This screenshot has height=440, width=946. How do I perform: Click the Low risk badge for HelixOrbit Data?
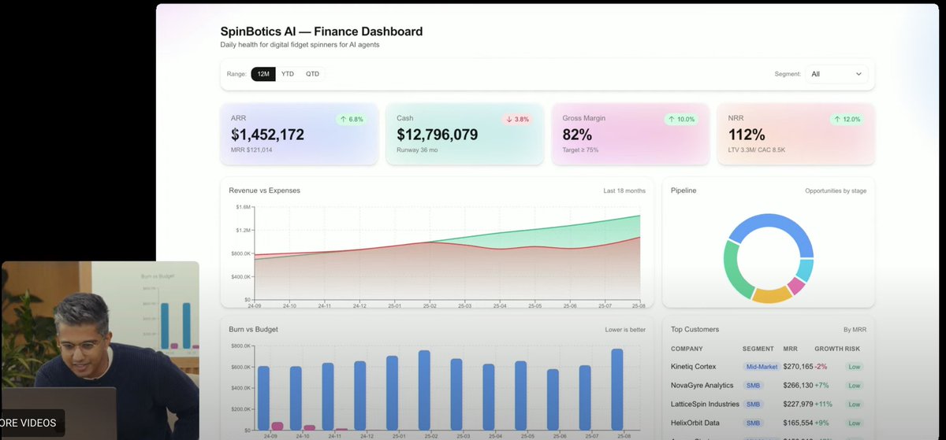click(854, 423)
